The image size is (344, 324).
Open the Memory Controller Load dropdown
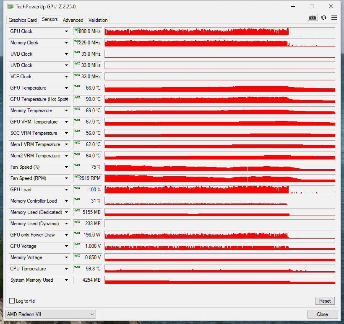click(66, 201)
